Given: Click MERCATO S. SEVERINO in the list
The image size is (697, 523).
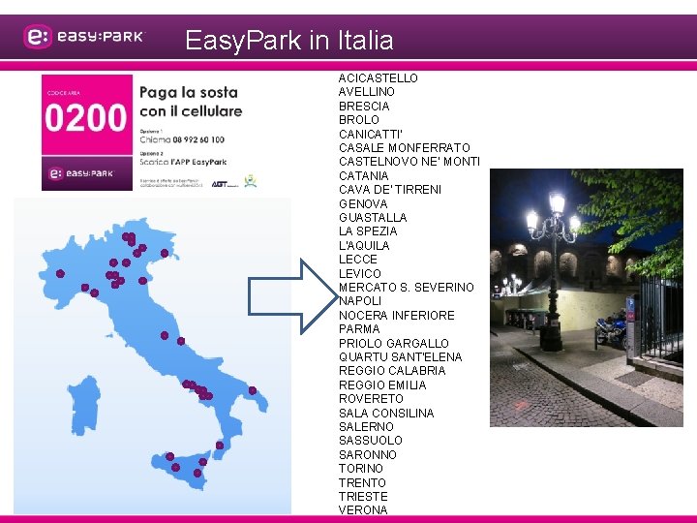Looking at the screenshot, I should pos(407,288).
